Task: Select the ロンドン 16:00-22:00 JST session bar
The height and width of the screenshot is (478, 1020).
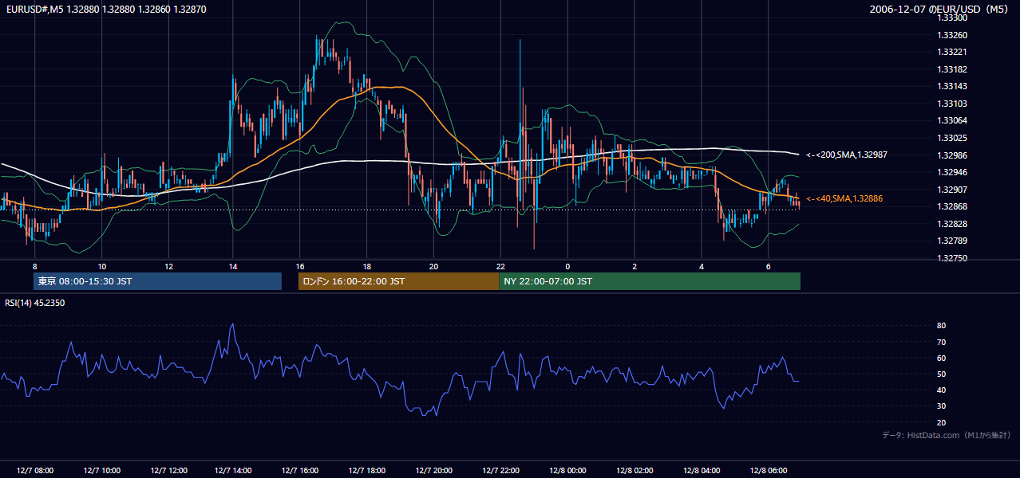Action: click(398, 281)
